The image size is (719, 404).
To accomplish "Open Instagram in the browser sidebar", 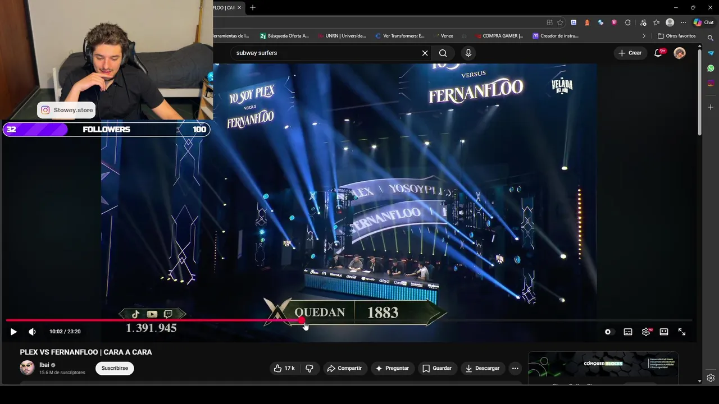I will (711, 83).
